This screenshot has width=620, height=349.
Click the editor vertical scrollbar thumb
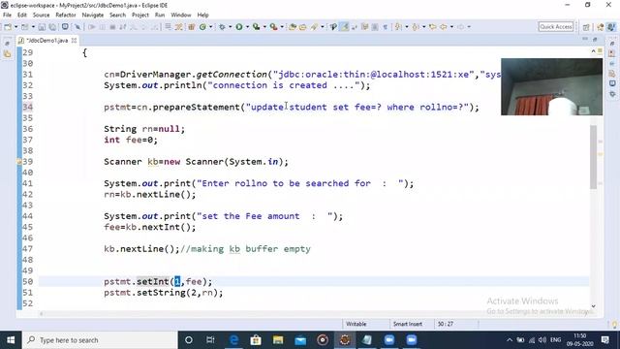[x=593, y=157]
